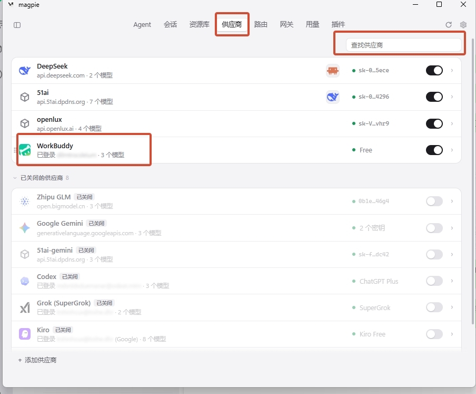The image size is (476, 394).
Task: Turn on the Google Gemini provider
Action: (434, 228)
